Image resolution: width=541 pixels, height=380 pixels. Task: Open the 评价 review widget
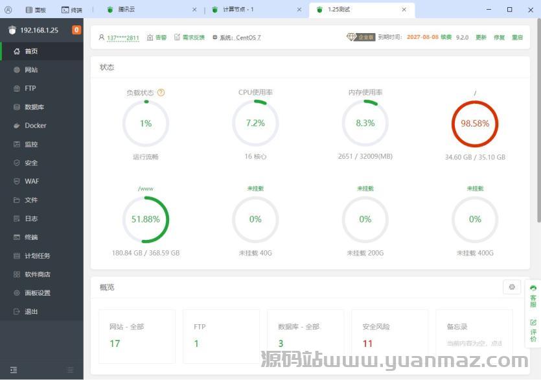pos(533,331)
